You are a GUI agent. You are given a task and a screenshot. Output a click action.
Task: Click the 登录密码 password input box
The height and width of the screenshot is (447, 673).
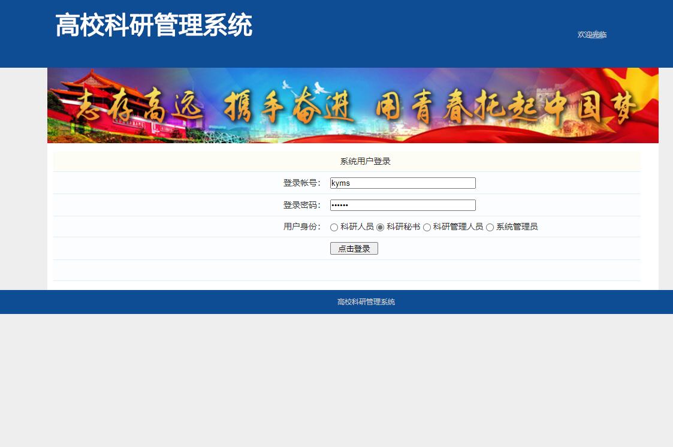[403, 205]
